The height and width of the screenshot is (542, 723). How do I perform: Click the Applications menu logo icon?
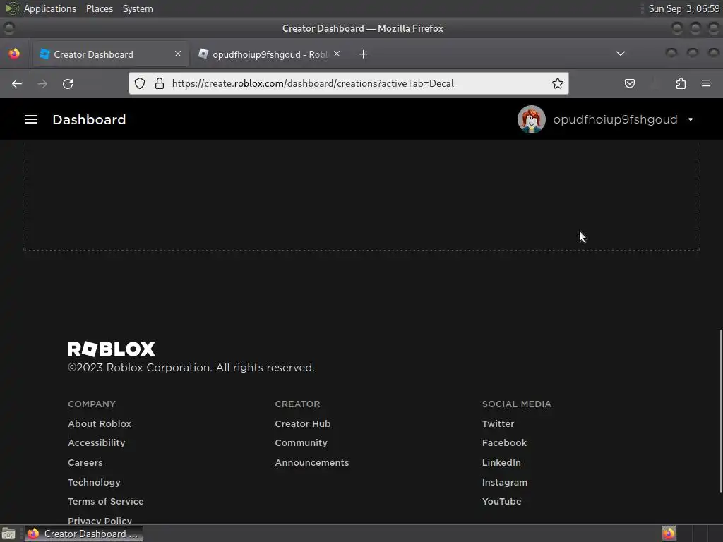(13, 8)
